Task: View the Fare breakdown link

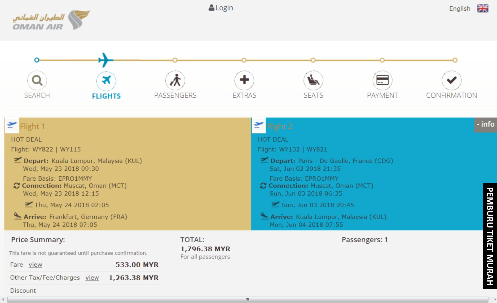Action: coord(35,265)
